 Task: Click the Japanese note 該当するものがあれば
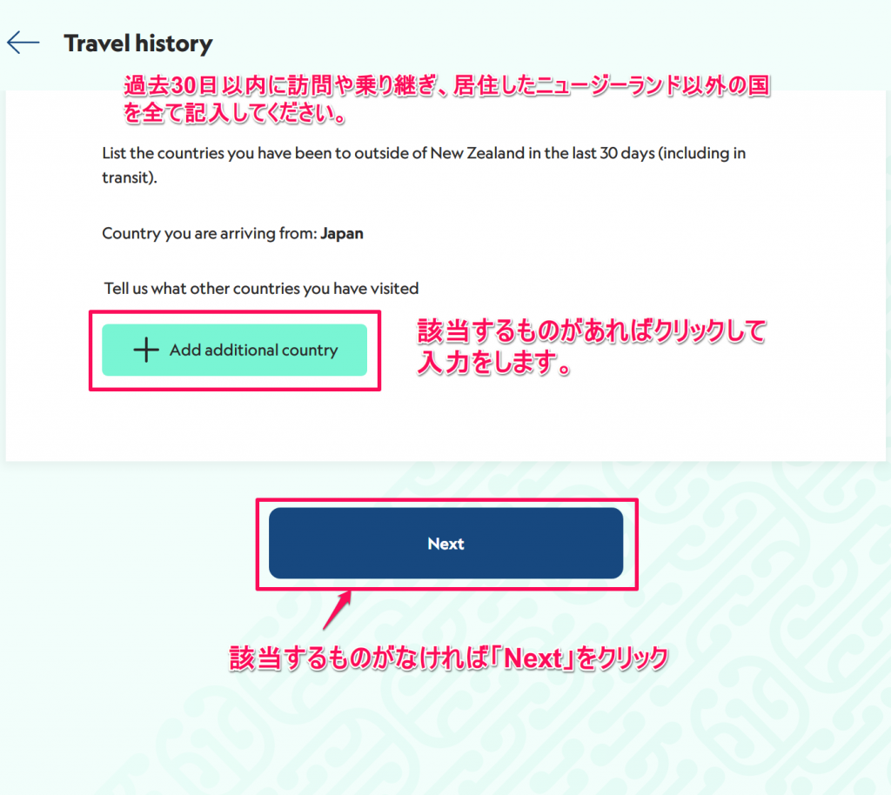(592, 346)
